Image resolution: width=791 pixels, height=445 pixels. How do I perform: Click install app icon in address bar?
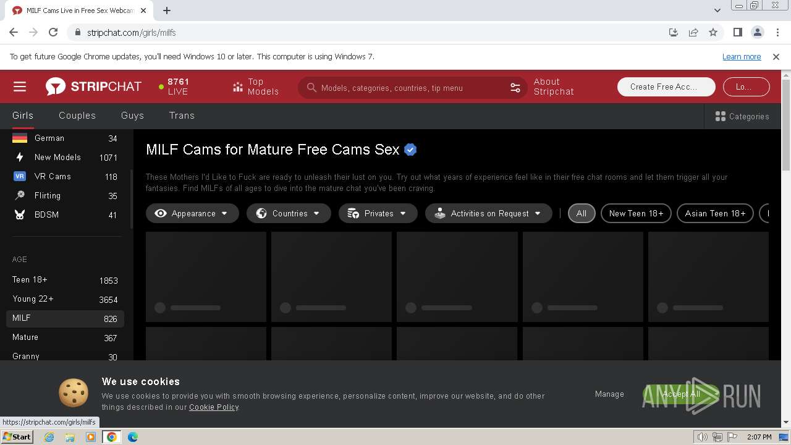(674, 32)
